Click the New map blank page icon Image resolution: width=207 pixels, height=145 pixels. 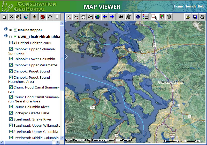4,17
